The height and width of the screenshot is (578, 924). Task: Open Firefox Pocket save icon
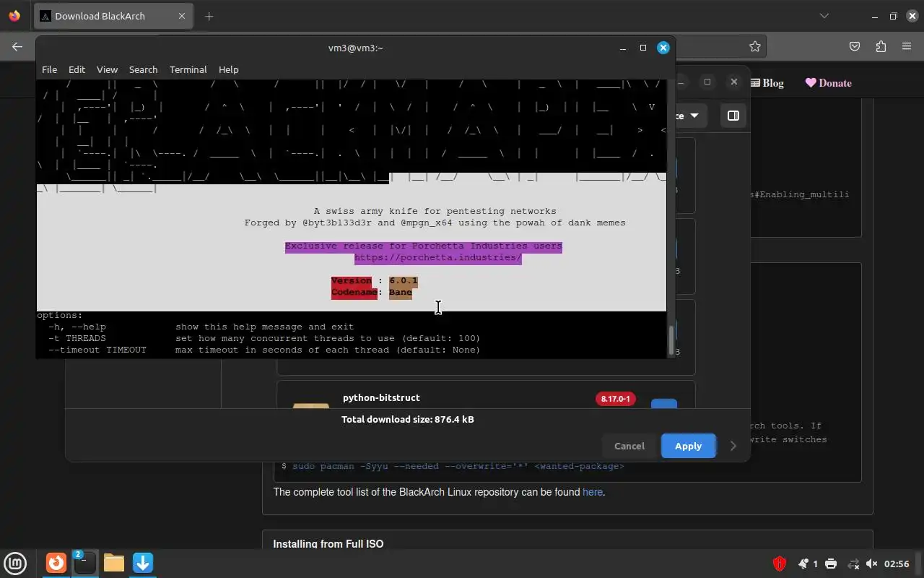pos(855,46)
